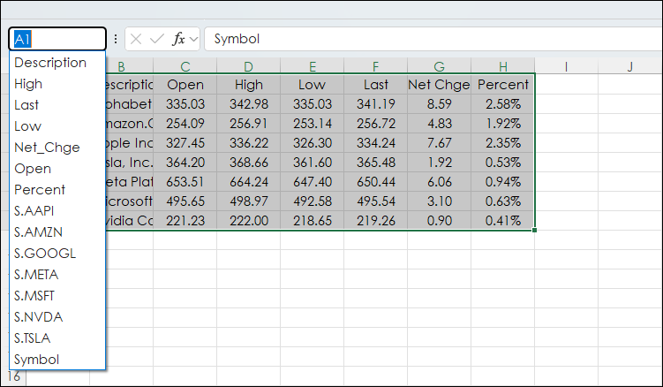The height and width of the screenshot is (387, 663).
Task: Click the Low header cell
Action: coord(313,85)
